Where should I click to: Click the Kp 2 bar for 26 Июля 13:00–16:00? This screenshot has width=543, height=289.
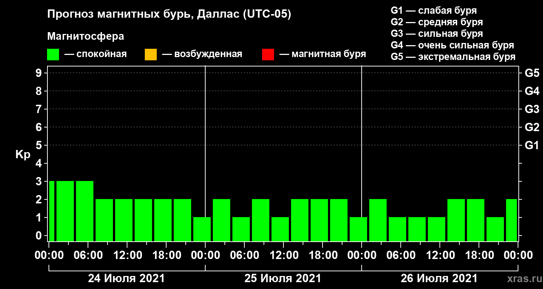[x=456, y=220]
